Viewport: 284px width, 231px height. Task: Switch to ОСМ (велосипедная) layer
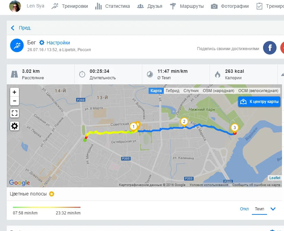point(258,91)
